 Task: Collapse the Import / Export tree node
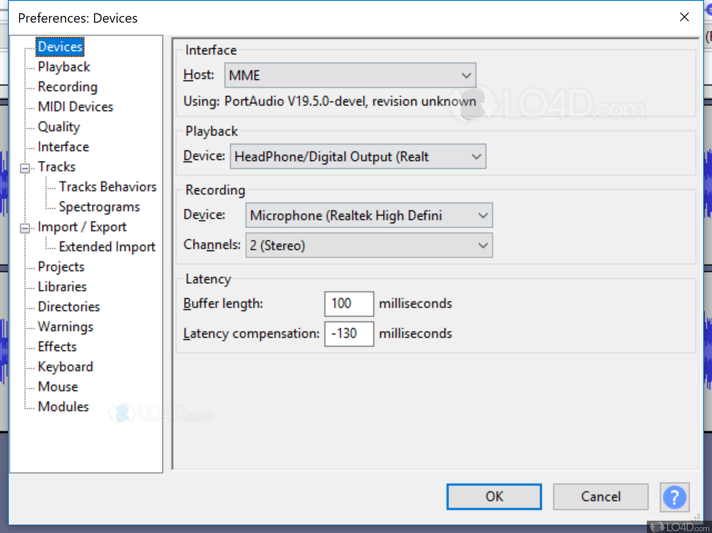tap(25, 228)
